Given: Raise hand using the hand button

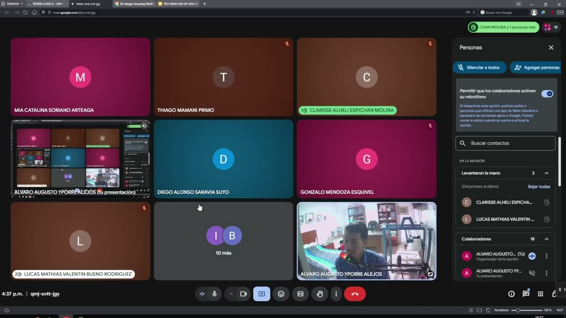Looking at the screenshot, I should pos(320,294).
